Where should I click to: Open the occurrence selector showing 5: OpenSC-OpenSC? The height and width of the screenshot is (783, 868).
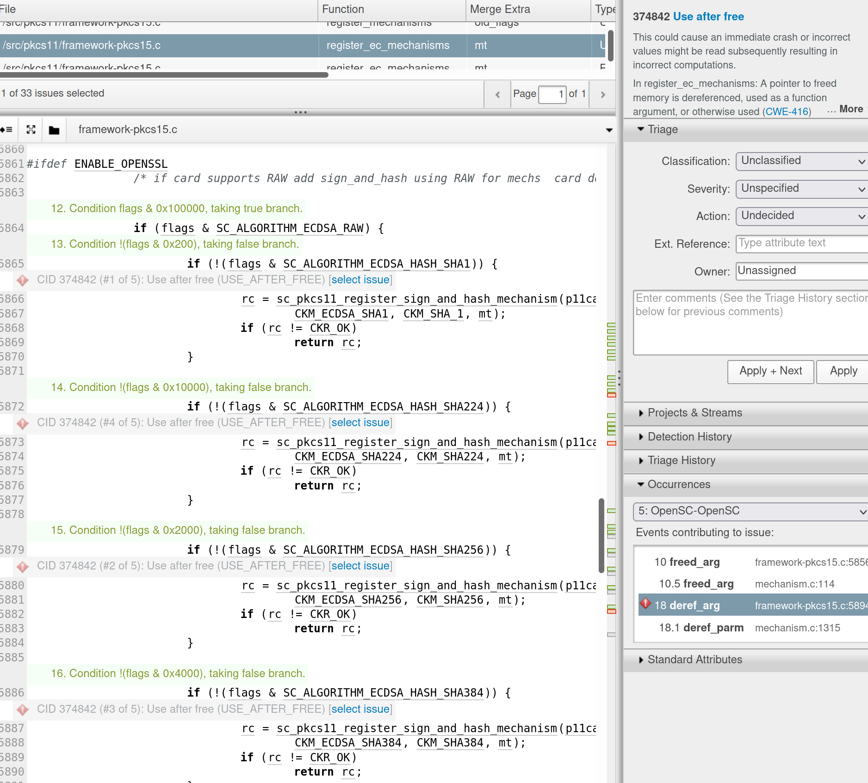(x=748, y=511)
